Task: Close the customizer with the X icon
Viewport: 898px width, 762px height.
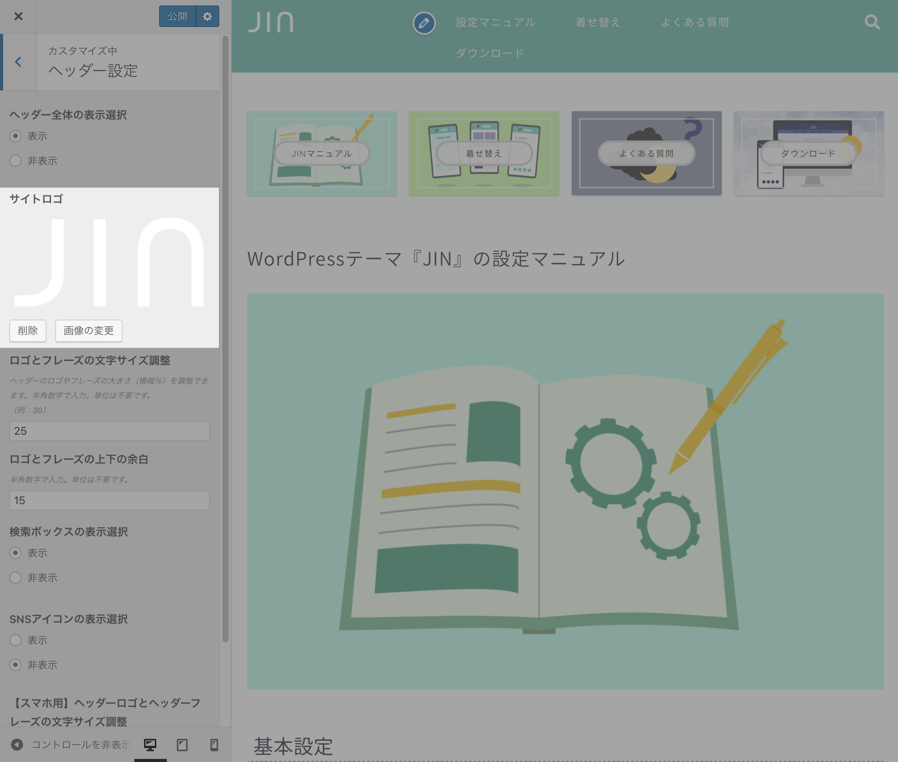Action: pyautogui.click(x=18, y=17)
